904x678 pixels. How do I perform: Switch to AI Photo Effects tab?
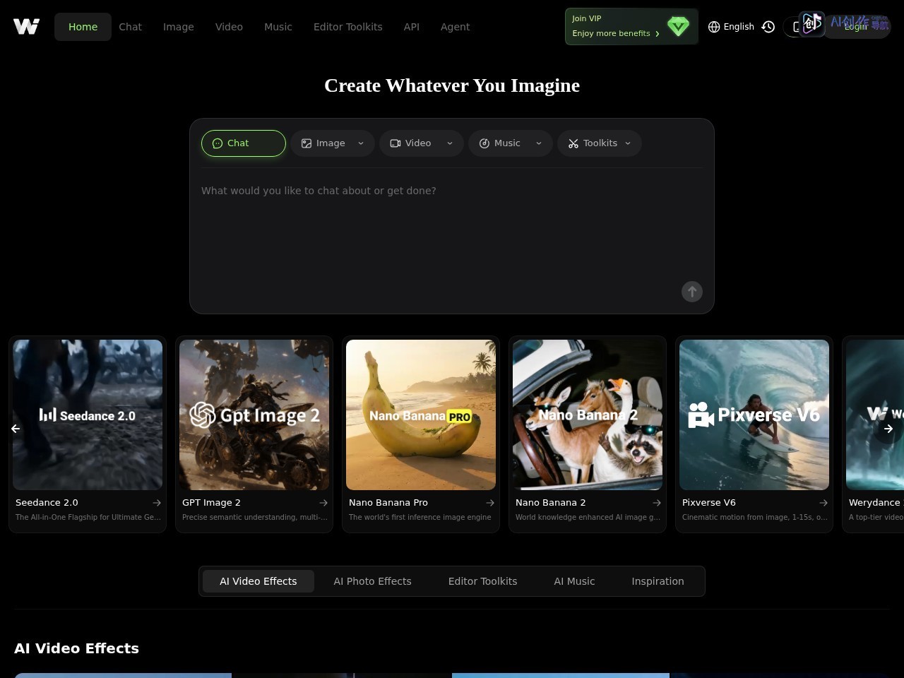[x=372, y=581]
